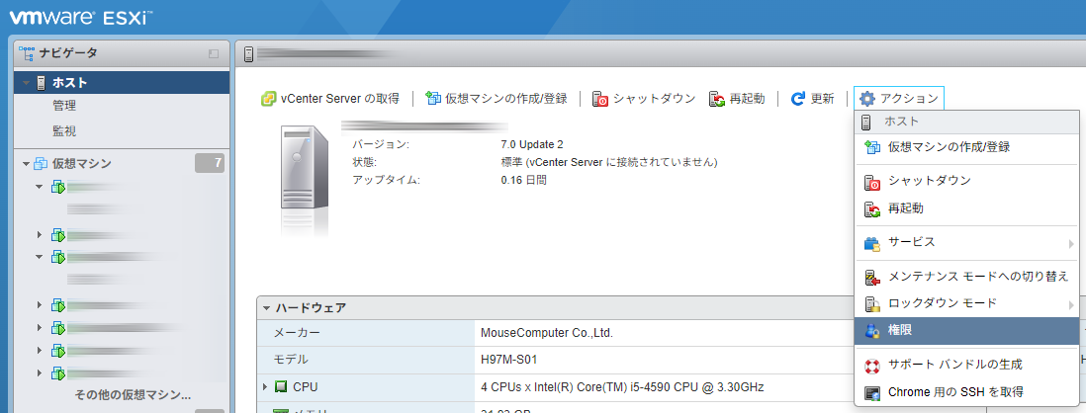Click the last virtual machine's icon
The width and height of the screenshot is (1086, 413).
pos(58,373)
